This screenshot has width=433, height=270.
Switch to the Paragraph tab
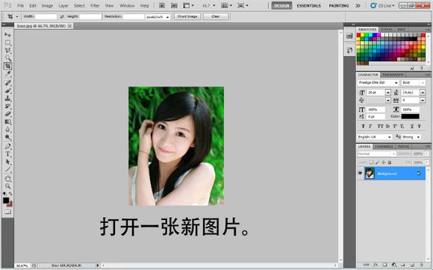click(x=393, y=75)
